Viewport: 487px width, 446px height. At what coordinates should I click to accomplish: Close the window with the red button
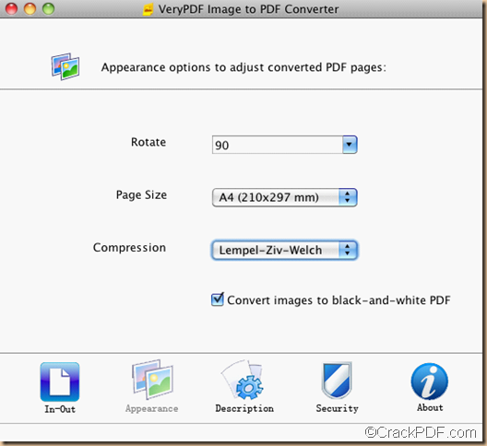(x=11, y=8)
